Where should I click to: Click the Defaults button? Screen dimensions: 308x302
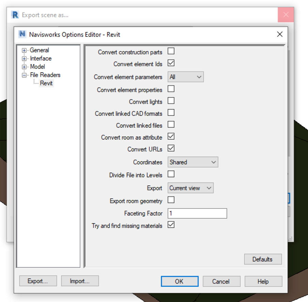(x=263, y=259)
